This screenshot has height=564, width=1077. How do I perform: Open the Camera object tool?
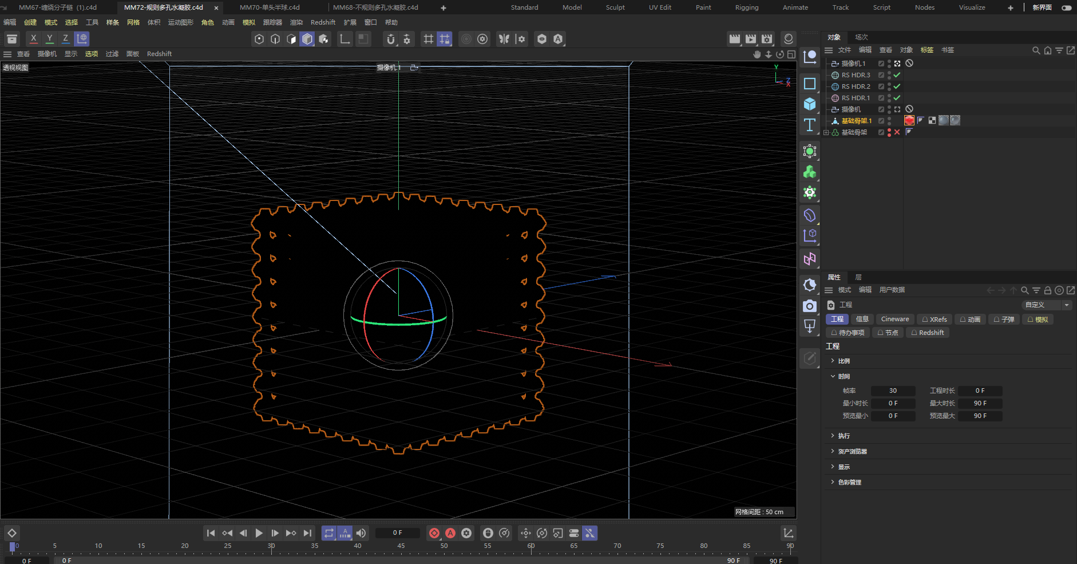coord(810,306)
